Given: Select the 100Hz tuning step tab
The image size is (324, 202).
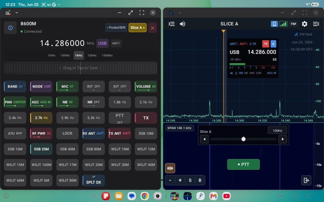Looking at the screenshot, I should click(65, 56).
